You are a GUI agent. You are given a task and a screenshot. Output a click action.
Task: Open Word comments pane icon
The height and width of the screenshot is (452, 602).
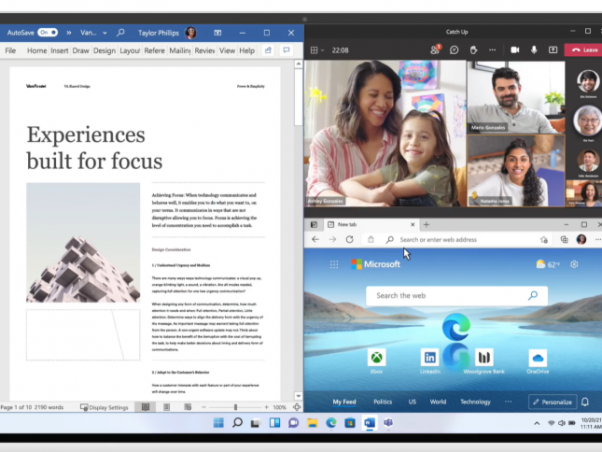pyautogui.click(x=287, y=50)
